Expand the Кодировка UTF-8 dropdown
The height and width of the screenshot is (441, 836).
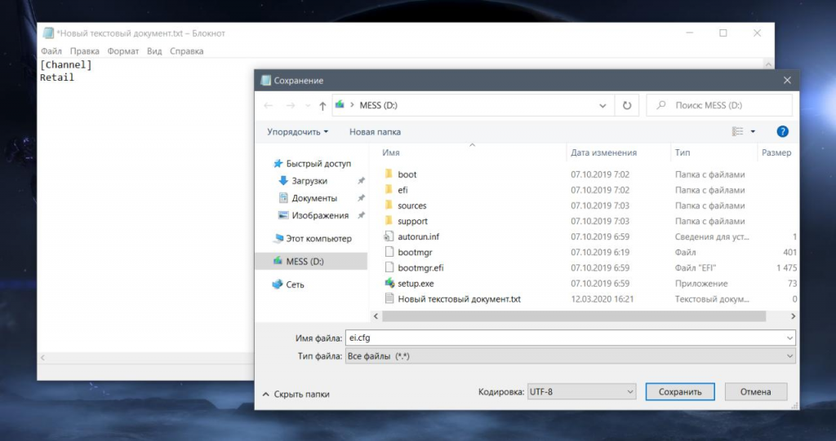581,392
